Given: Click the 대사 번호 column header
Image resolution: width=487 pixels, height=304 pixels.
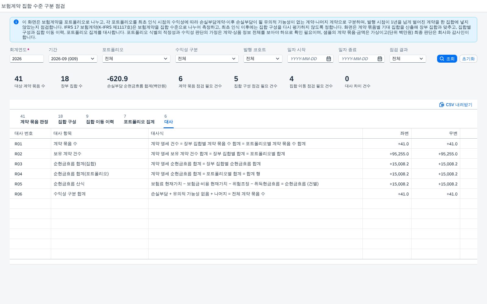Looking at the screenshot, I should (30, 133).
